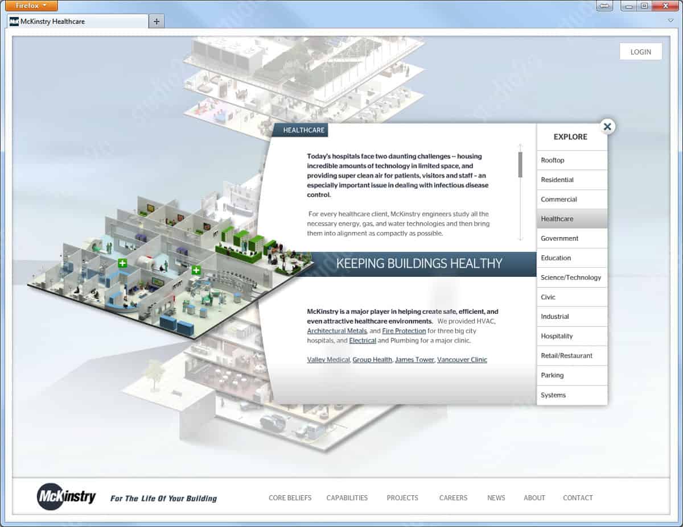This screenshot has width=683, height=527.
Task: Go to CAPABILITIES in footer nav
Action: [347, 498]
